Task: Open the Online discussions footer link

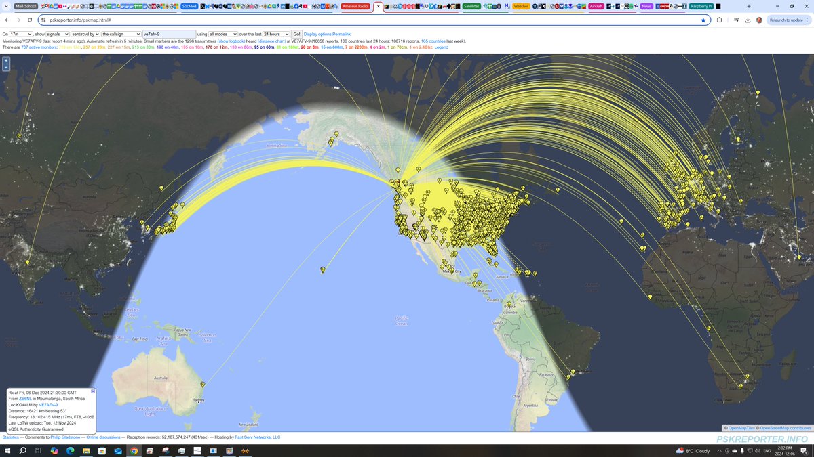Action: click(103, 437)
